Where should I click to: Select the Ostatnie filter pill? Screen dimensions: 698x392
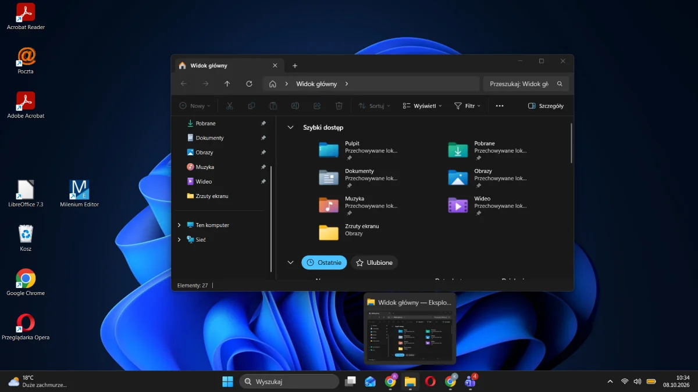pos(324,262)
